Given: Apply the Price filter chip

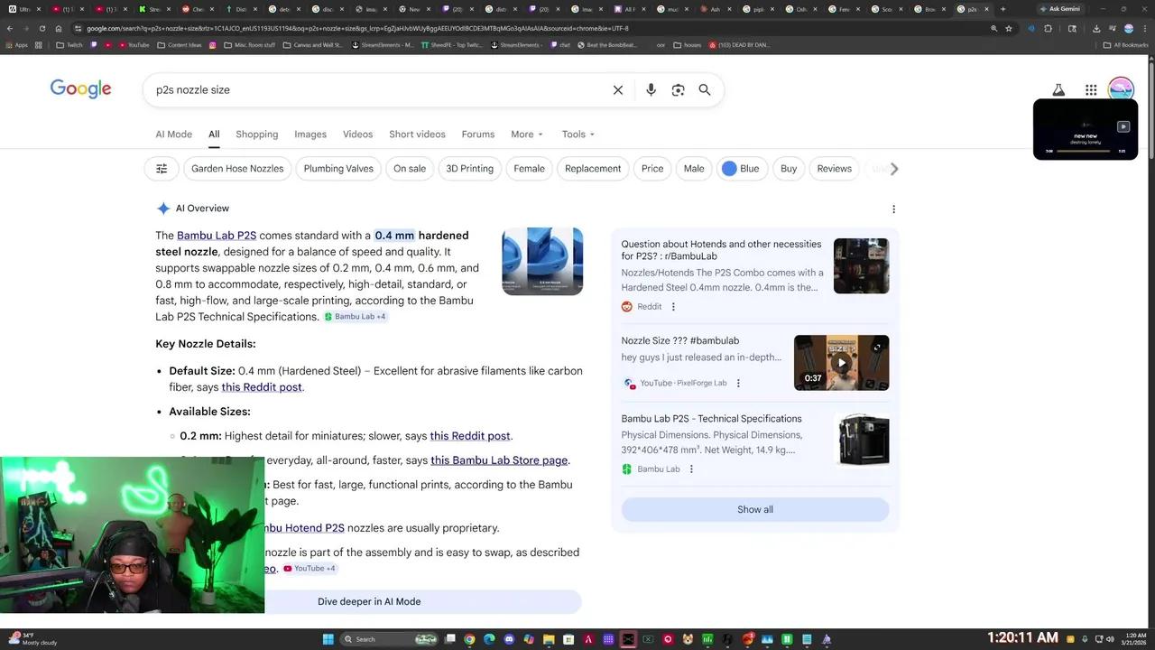Looking at the screenshot, I should (x=652, y=169).
